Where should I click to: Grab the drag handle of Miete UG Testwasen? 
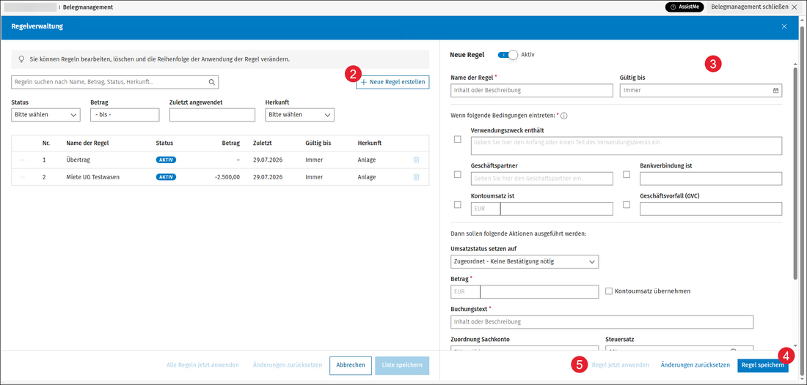[22, 177]
